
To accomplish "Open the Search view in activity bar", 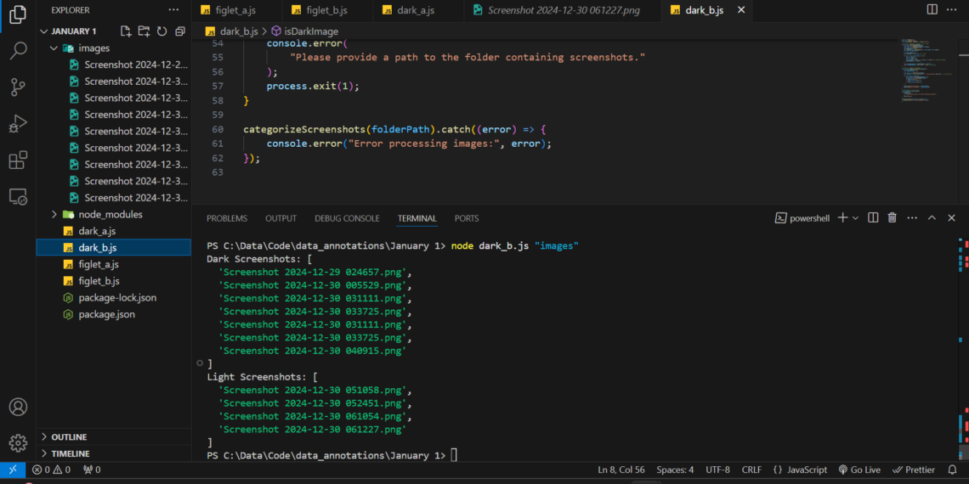I will tap(18, 51).
